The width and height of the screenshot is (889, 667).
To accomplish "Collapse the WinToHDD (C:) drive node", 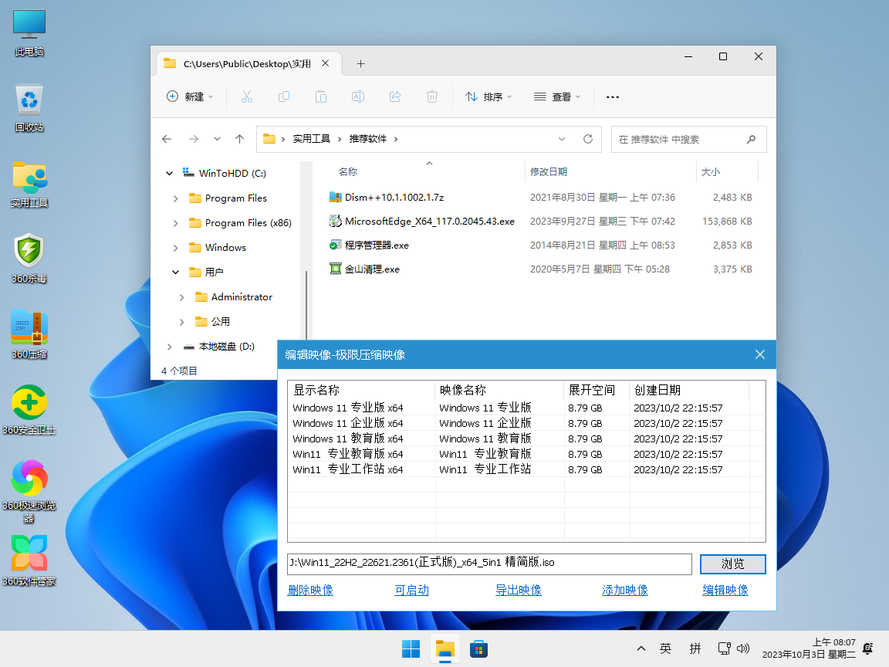I will click(170, 174).
